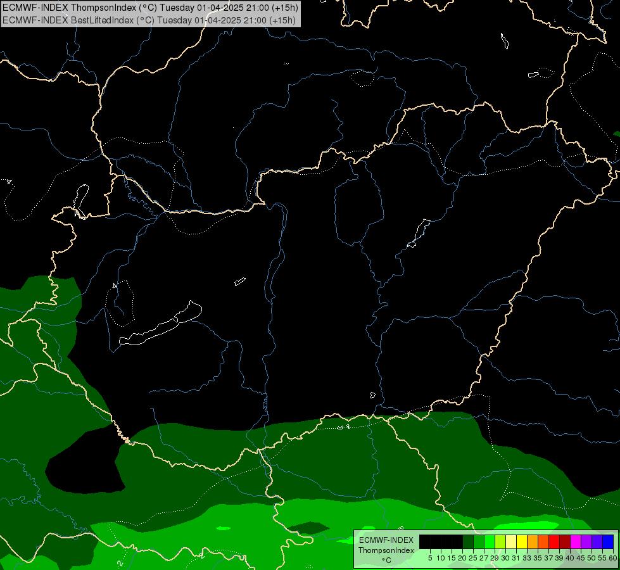Viewport: 620px width, 570px height.
Task: Click the dark green 20–25 legend swatch
Action: [x=468, y=541]
